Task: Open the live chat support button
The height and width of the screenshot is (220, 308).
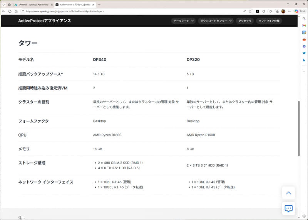Action: [288, 208]
